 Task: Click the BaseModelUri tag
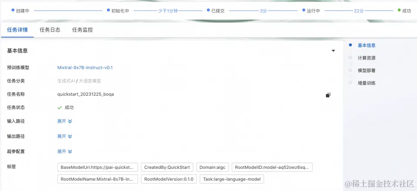click(x=98, y=168)
